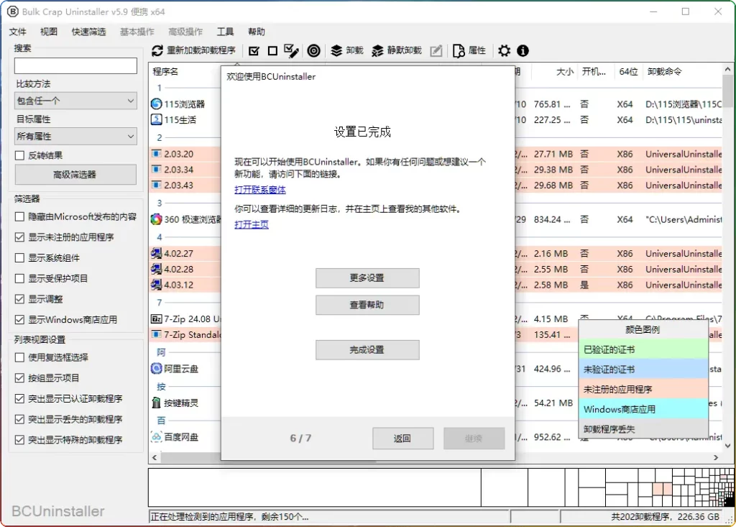
Task: Click in the 搜索 input field
Action: point(75,65)
